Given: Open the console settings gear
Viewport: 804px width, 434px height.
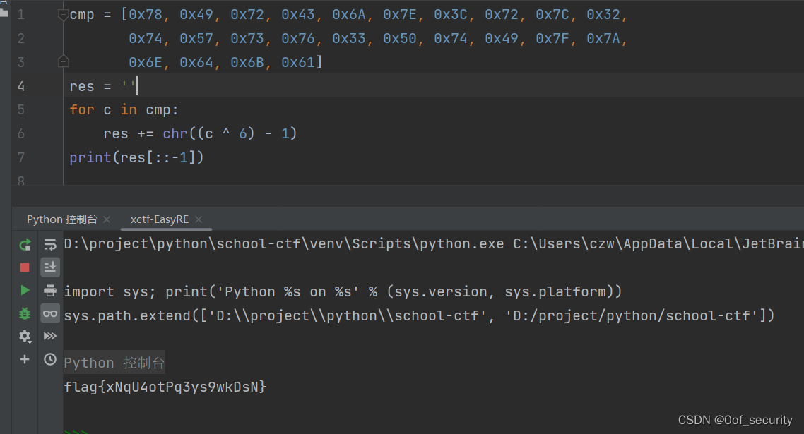Looking at the screenshot, I should (x=24, y=337).
